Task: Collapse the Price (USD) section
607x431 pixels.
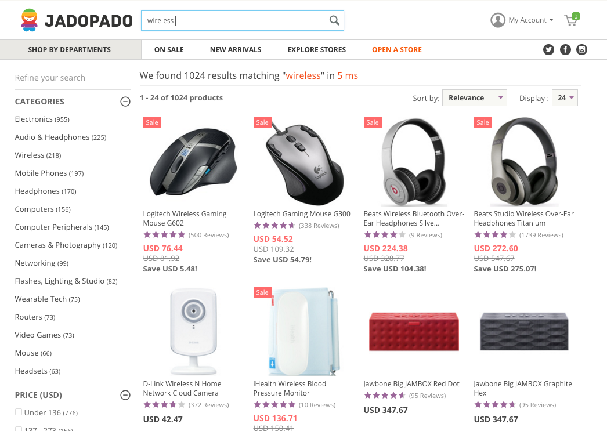Action: tap(125, 395)
